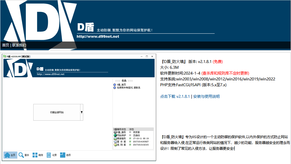
Task: Click the http://www.d99net.net link in the app banner
Action: pyautogui.click(x=51, y=74)
